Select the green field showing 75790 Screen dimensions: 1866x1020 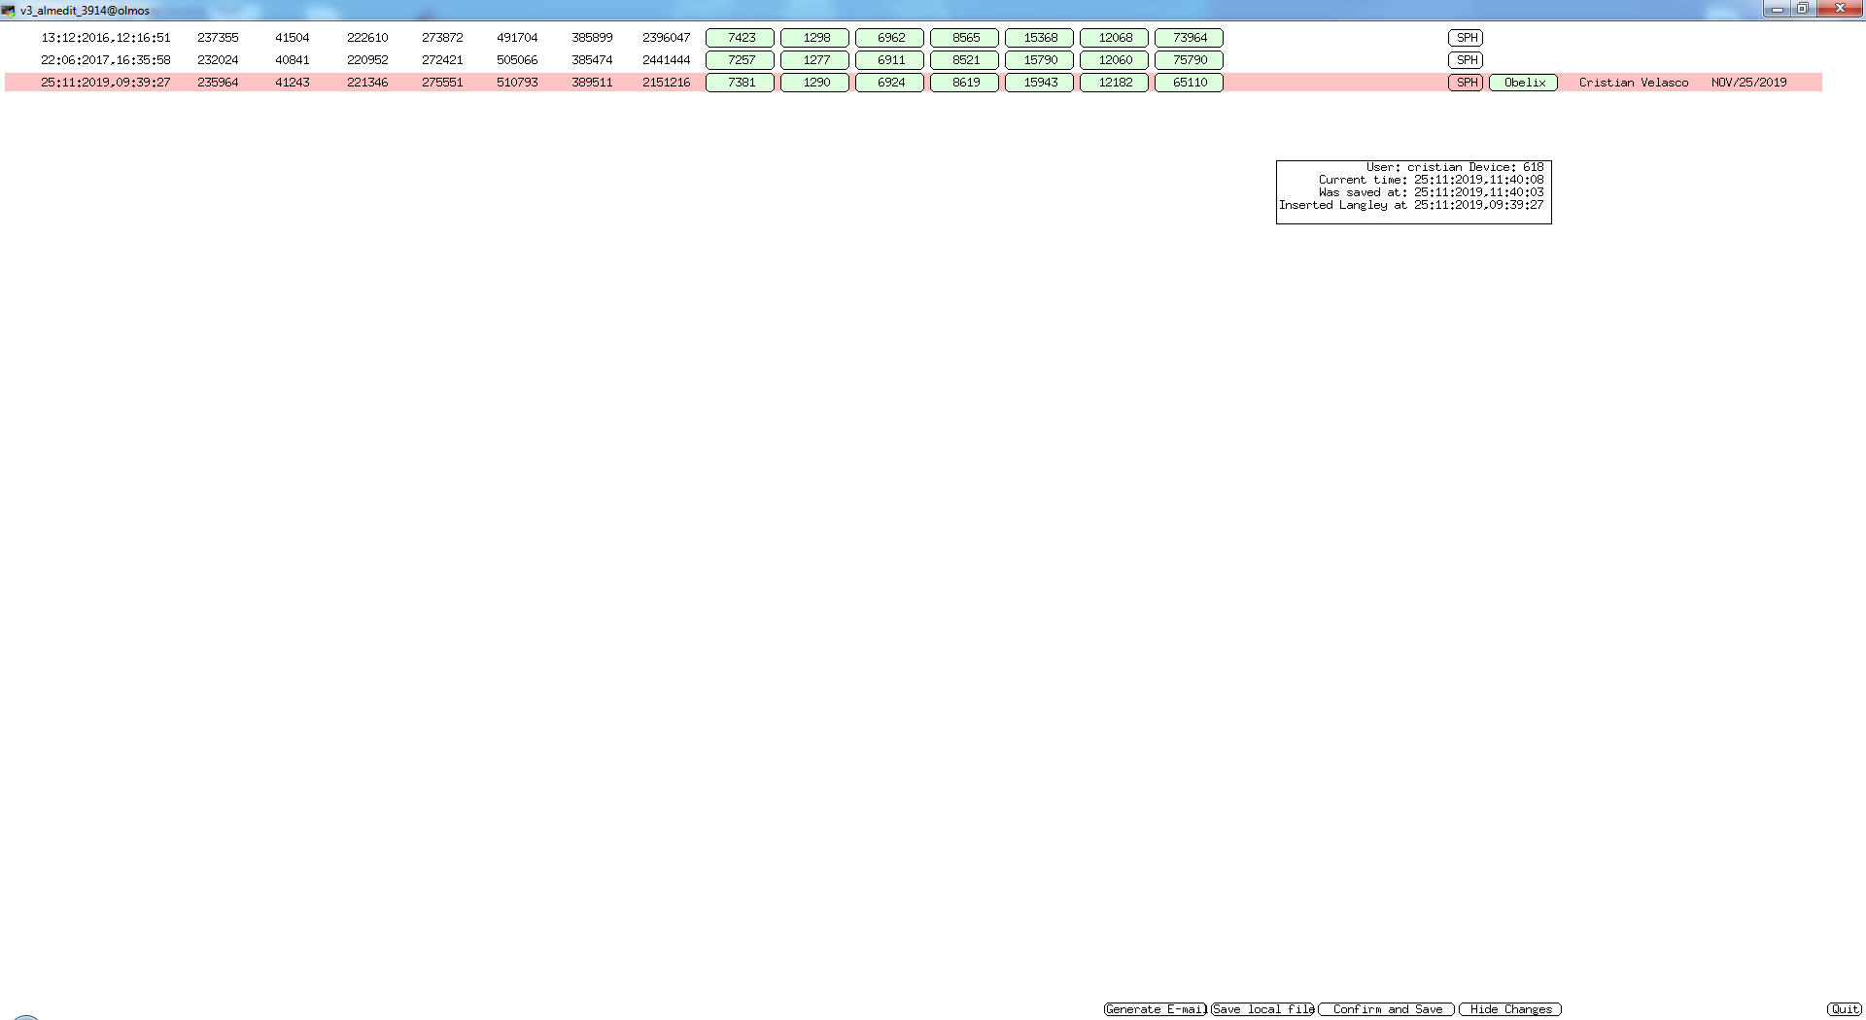[1190, 60]
